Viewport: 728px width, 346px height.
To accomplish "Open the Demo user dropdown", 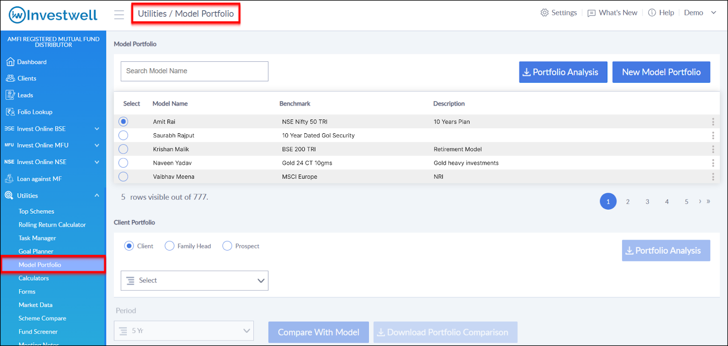I will (x=700, y=13).
